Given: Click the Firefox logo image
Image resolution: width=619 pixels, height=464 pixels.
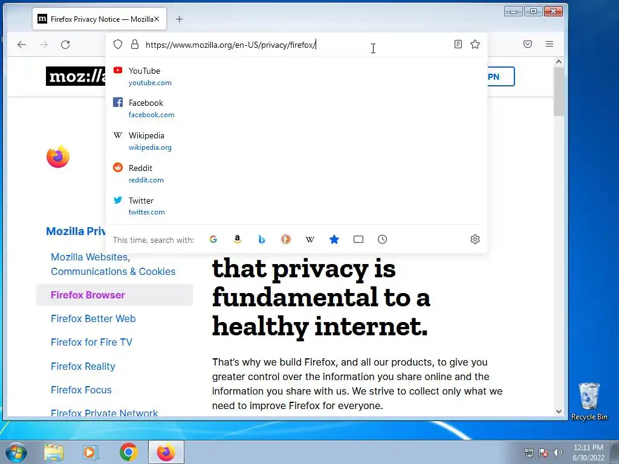Looking at the screenshot, I should (58, 156).
